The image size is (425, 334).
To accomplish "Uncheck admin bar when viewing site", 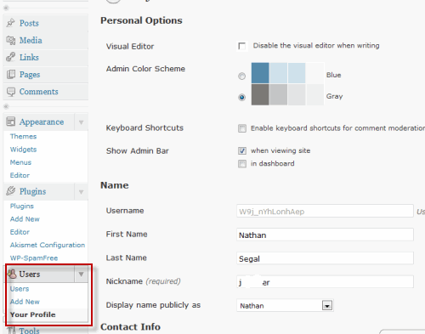I will pos(242,150).
